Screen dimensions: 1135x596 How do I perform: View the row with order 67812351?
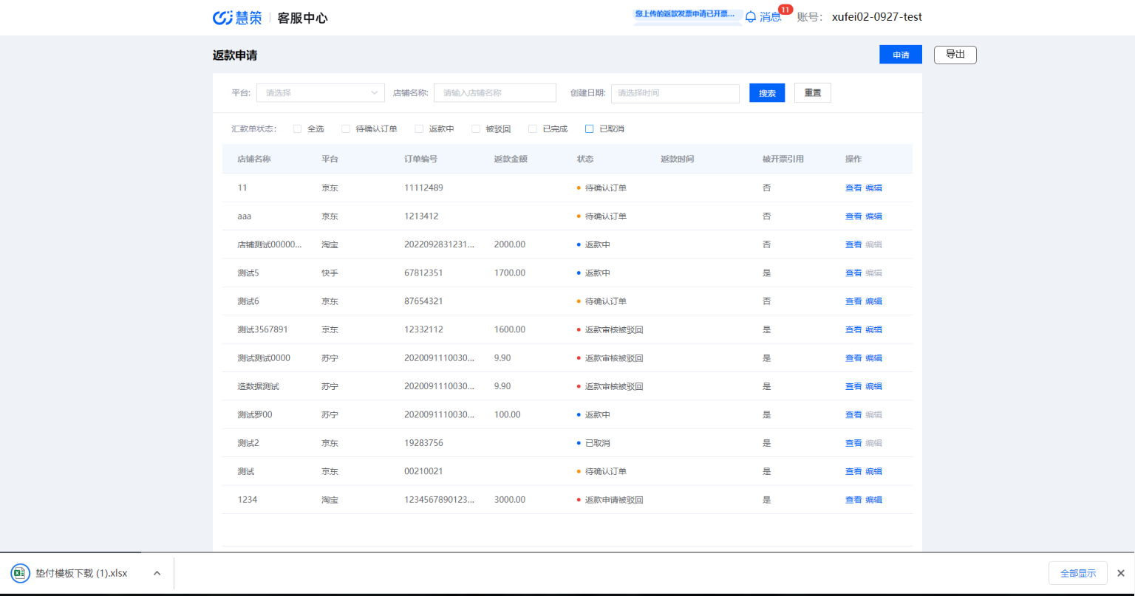click(x=853, y=273)
